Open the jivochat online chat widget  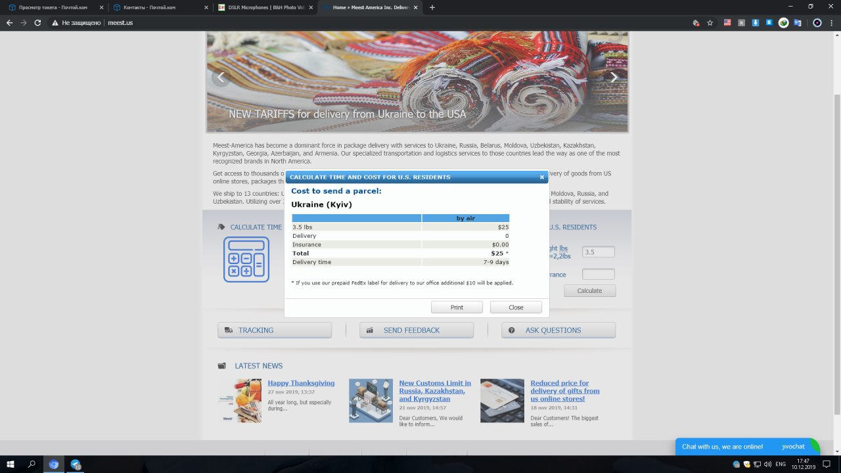coord(748,447)
